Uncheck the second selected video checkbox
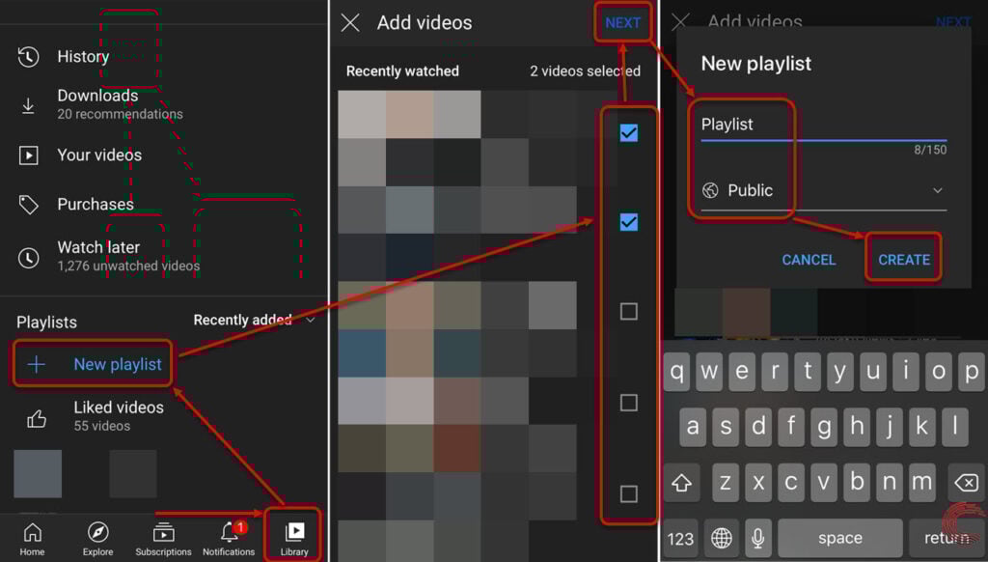The height and width of the screenshot is (562, 988). pyautogui.click(x=628, y=222)
